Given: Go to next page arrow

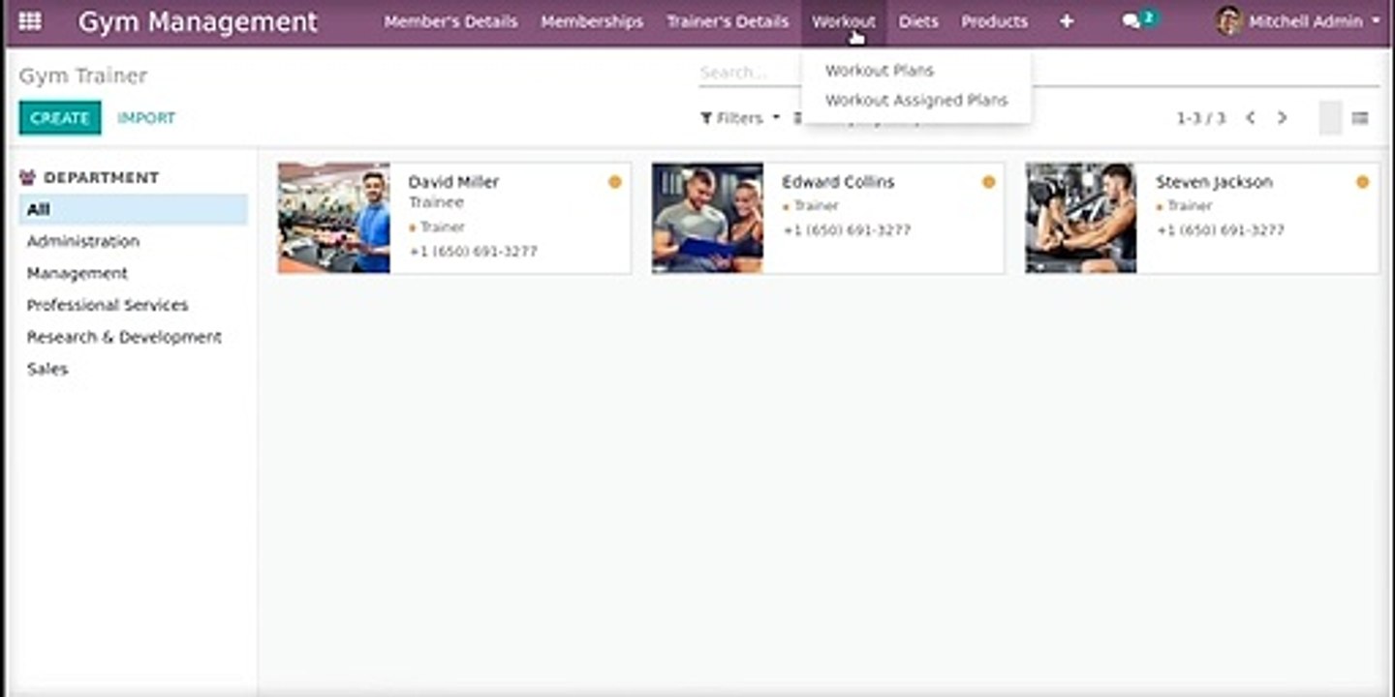Looking at the screenshot, I should [1282, 118].
